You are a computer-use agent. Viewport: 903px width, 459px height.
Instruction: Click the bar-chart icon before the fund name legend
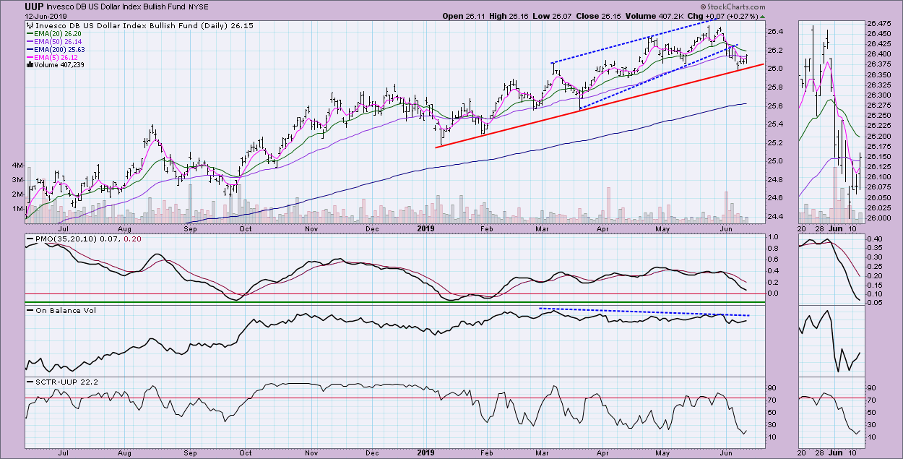point(29,25)
